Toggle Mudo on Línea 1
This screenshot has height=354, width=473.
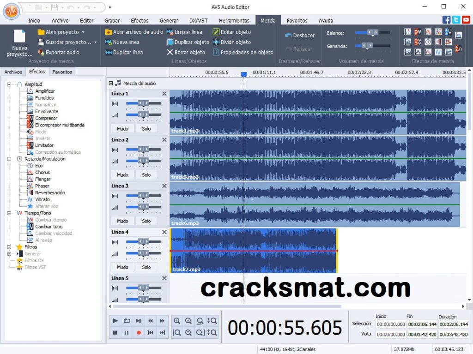(x=122, y=129)
